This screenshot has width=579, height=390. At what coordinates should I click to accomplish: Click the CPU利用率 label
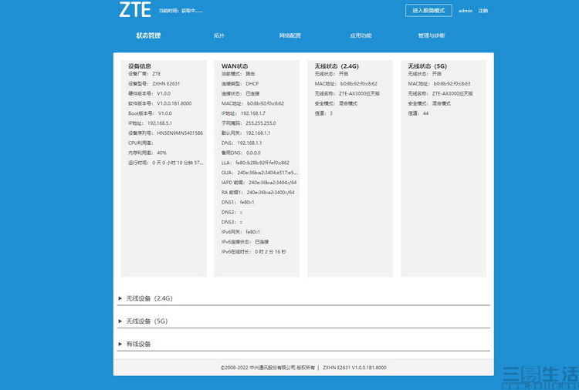coord(141,143)
